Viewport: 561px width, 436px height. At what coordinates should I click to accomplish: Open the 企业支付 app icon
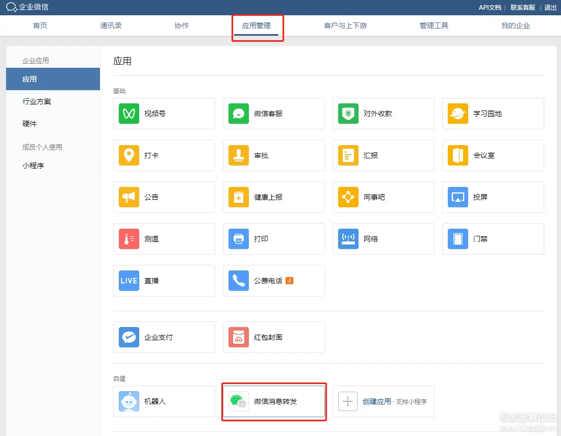click(129, 337)
